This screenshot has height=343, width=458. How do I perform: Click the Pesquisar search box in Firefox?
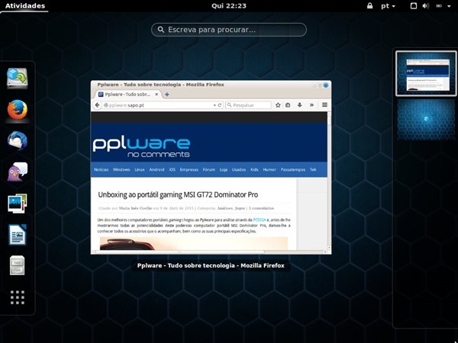[248, 105]
